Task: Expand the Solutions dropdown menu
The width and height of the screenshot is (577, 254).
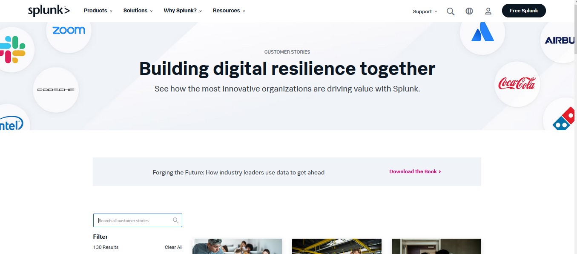Action: tap(138, 11)
